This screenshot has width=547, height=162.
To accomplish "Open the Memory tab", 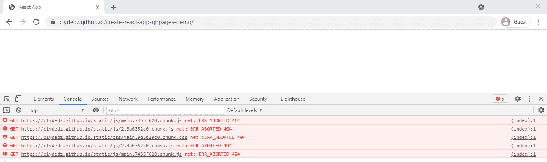I will (x=195, y=99).
